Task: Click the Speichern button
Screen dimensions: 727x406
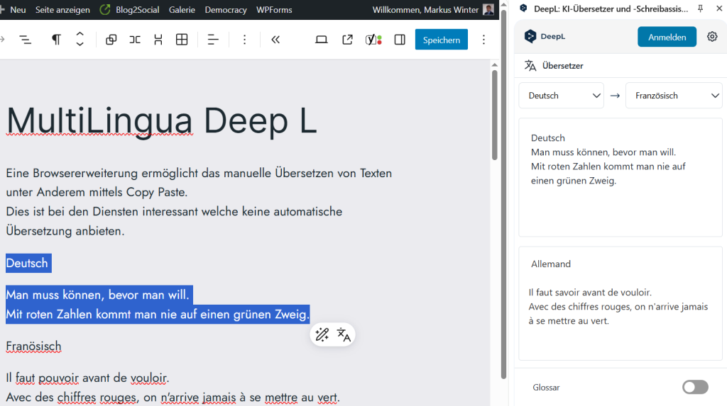Action: [442, 40]
